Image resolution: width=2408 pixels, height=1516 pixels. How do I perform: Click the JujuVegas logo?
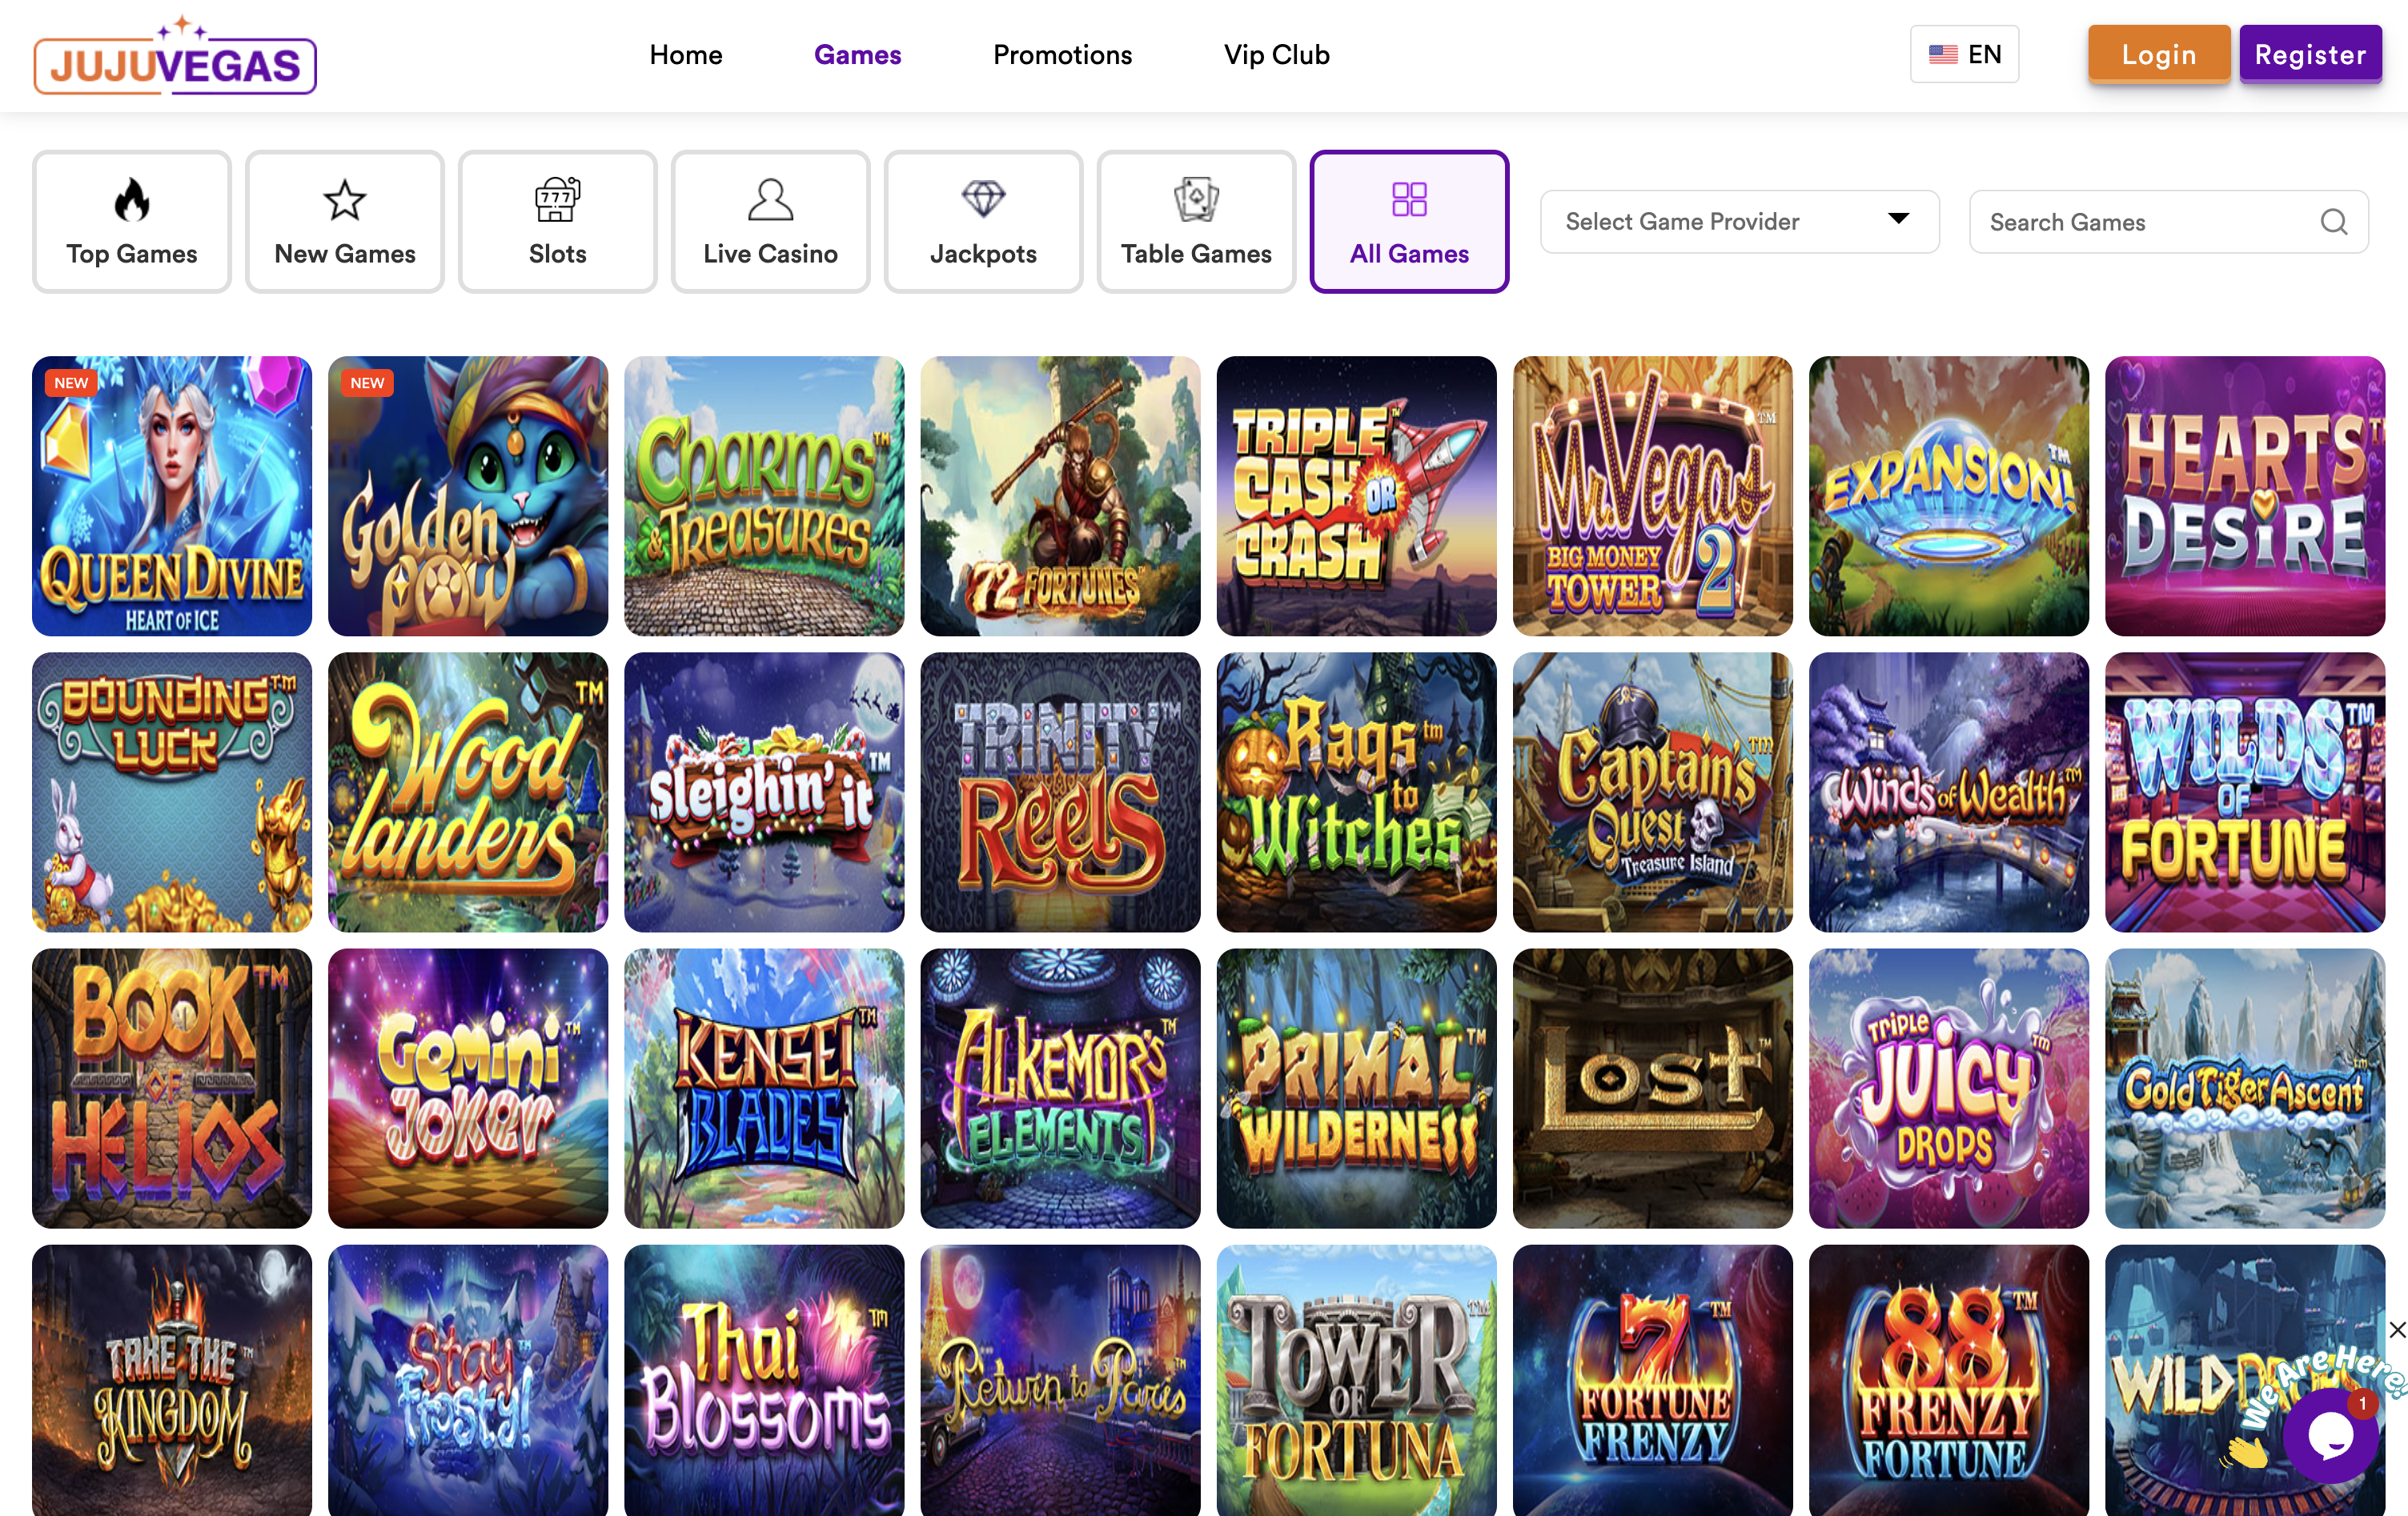pyautogui.click(x=175, y=57)
